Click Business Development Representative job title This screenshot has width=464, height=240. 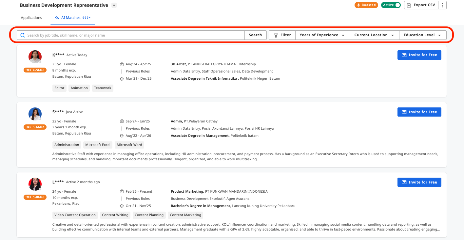(x=64, y=5)
